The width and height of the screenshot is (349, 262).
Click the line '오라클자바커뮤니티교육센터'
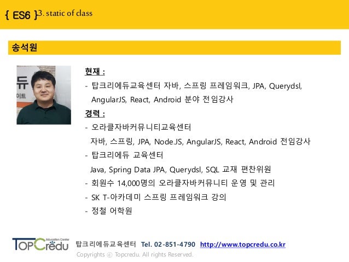tap(141, 127)
